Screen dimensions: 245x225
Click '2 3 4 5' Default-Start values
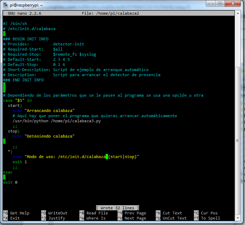(61, 59)
